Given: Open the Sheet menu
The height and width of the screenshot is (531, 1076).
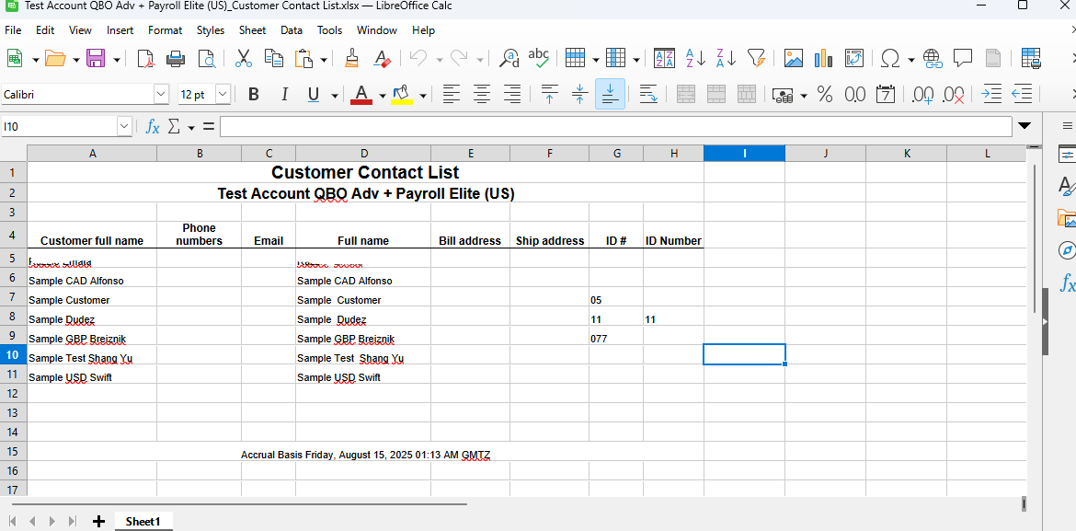Looking at the screenshot, I should 252,30.
